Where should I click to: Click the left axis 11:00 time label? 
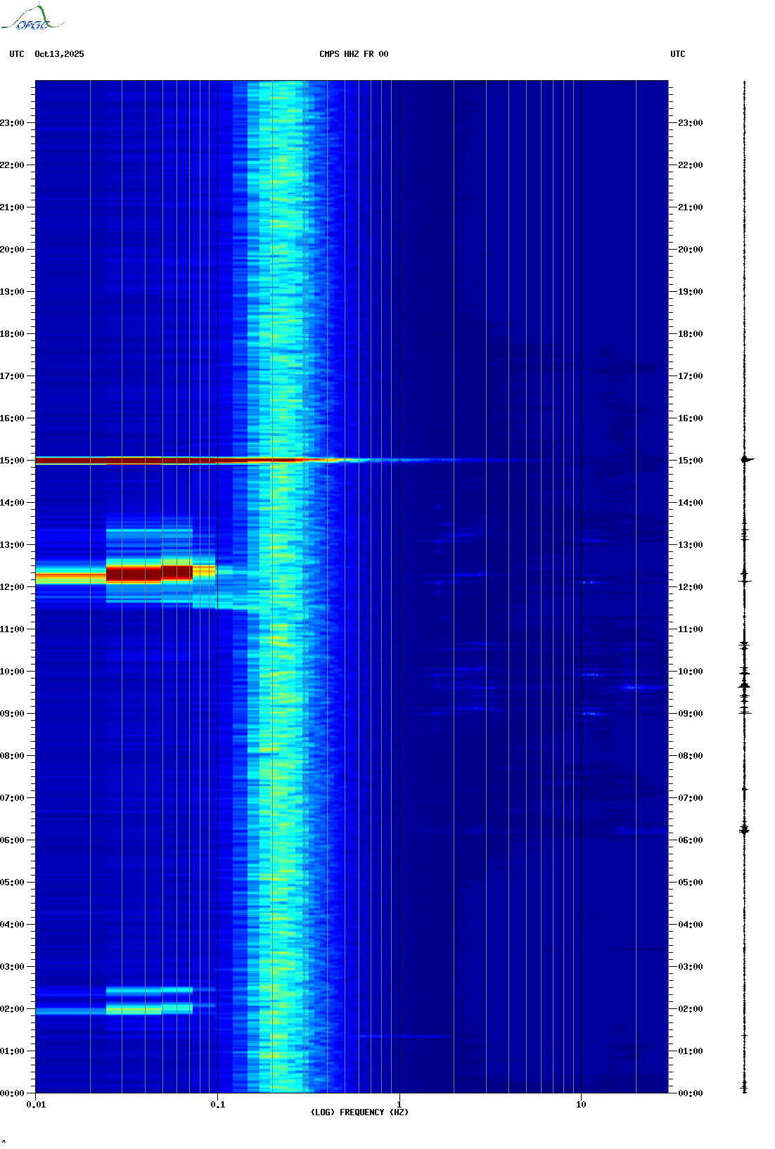click(12, 629)
